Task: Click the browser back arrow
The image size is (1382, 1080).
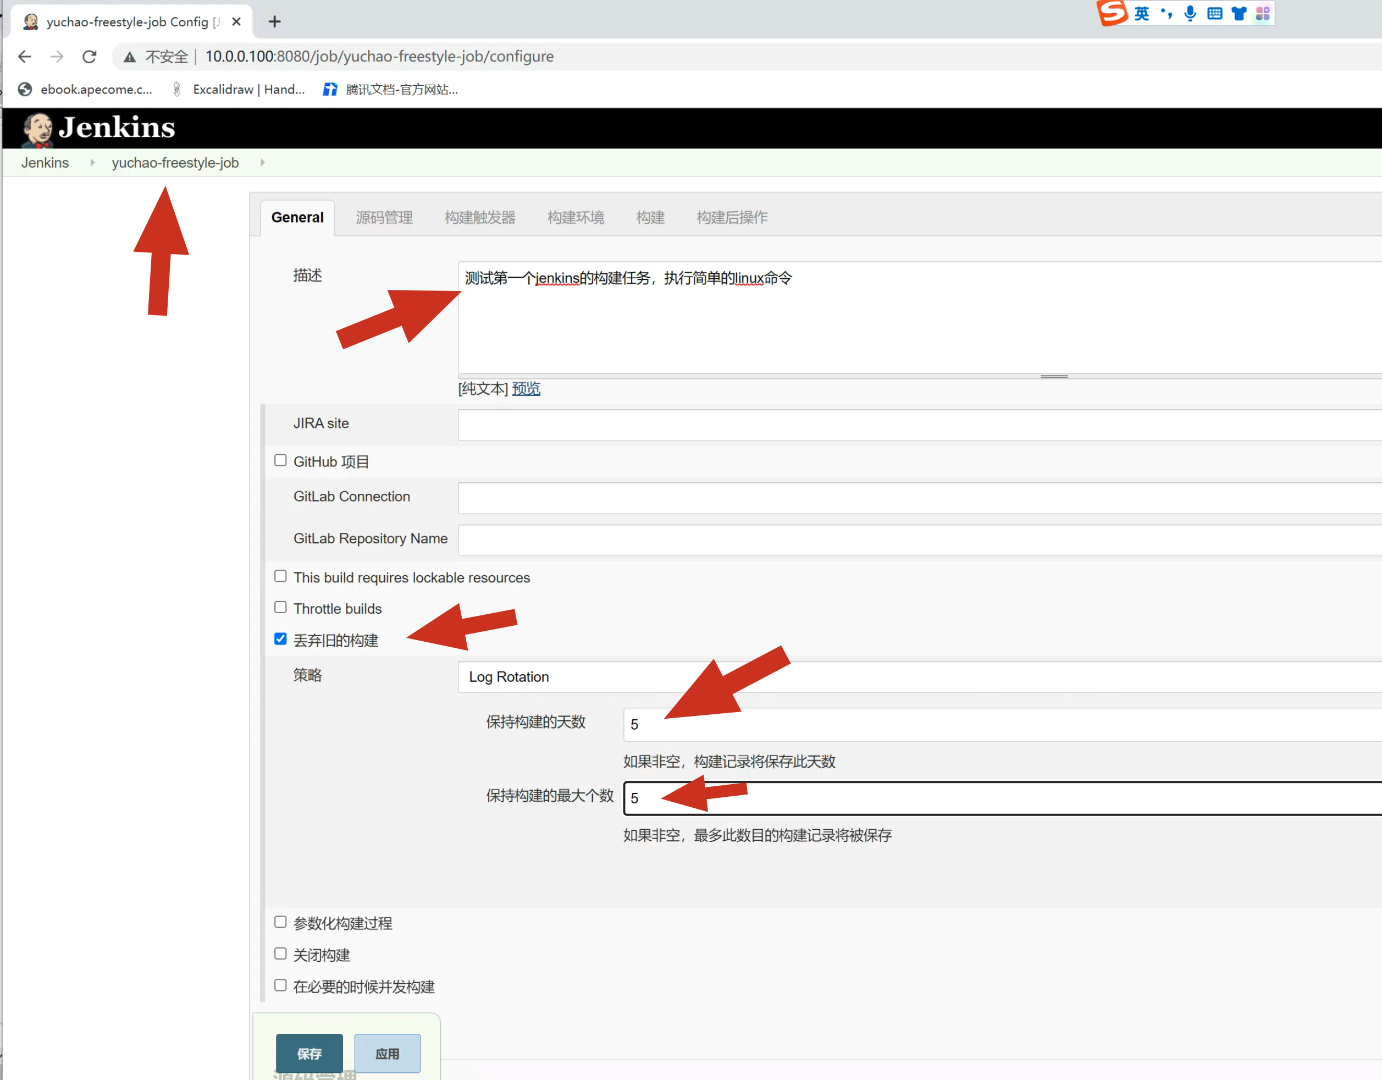Action: [x=25, y=56]
